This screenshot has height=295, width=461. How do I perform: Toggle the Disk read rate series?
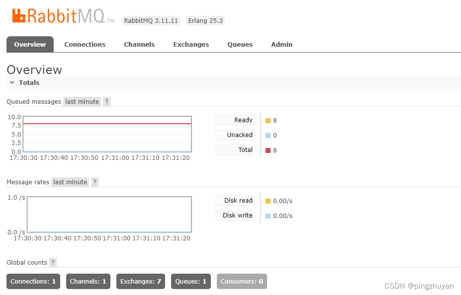coord(235,201)
